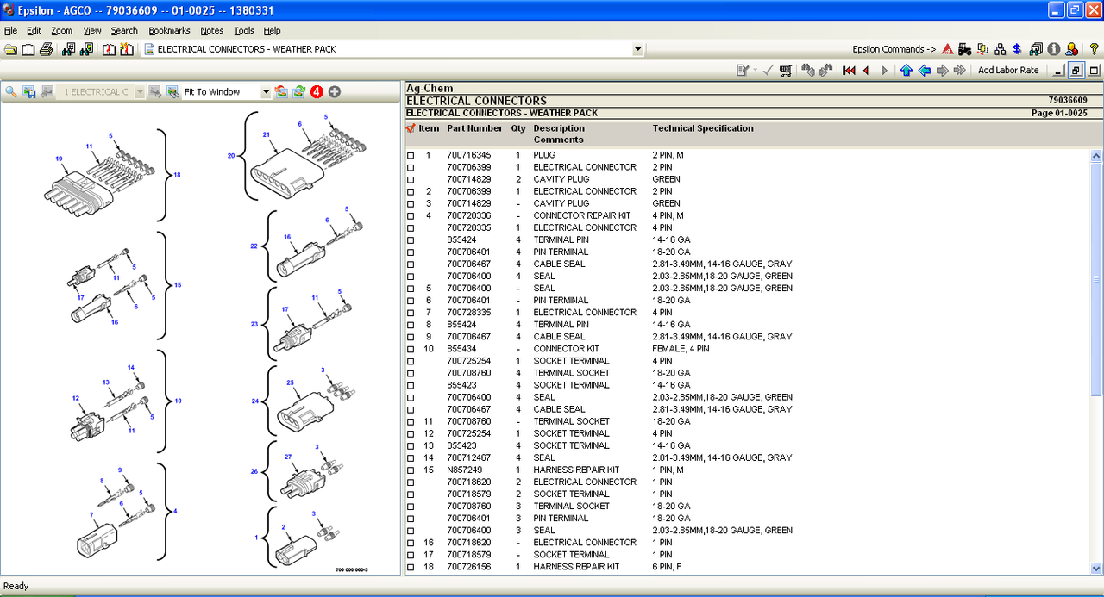Open the Tools menu

pos(244,30)
